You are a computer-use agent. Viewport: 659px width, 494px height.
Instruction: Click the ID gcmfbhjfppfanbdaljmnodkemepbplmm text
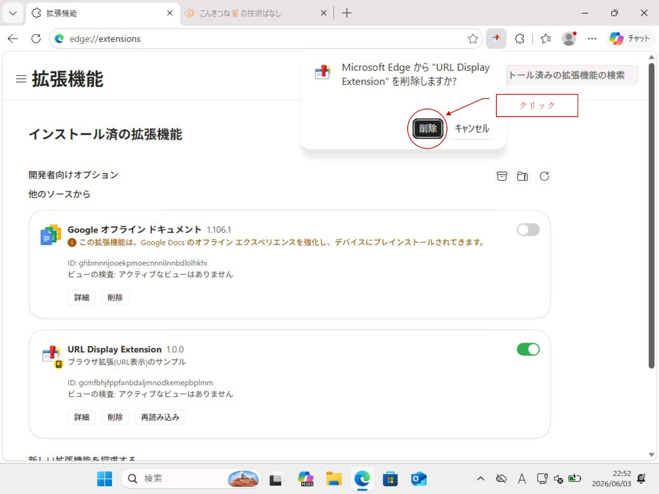click(x=140, y=383)
